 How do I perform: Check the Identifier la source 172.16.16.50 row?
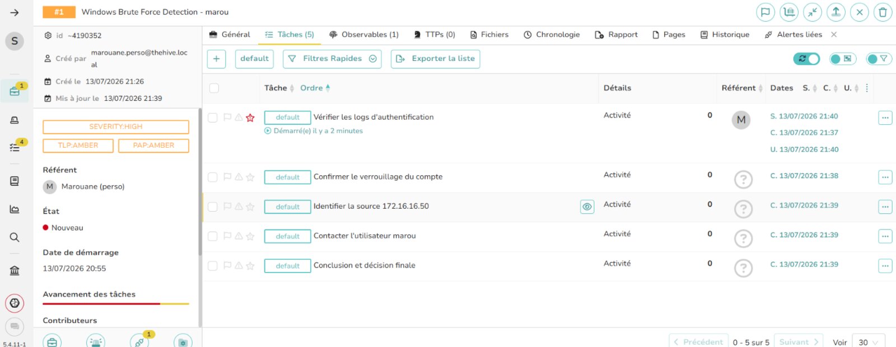[212, 207]
